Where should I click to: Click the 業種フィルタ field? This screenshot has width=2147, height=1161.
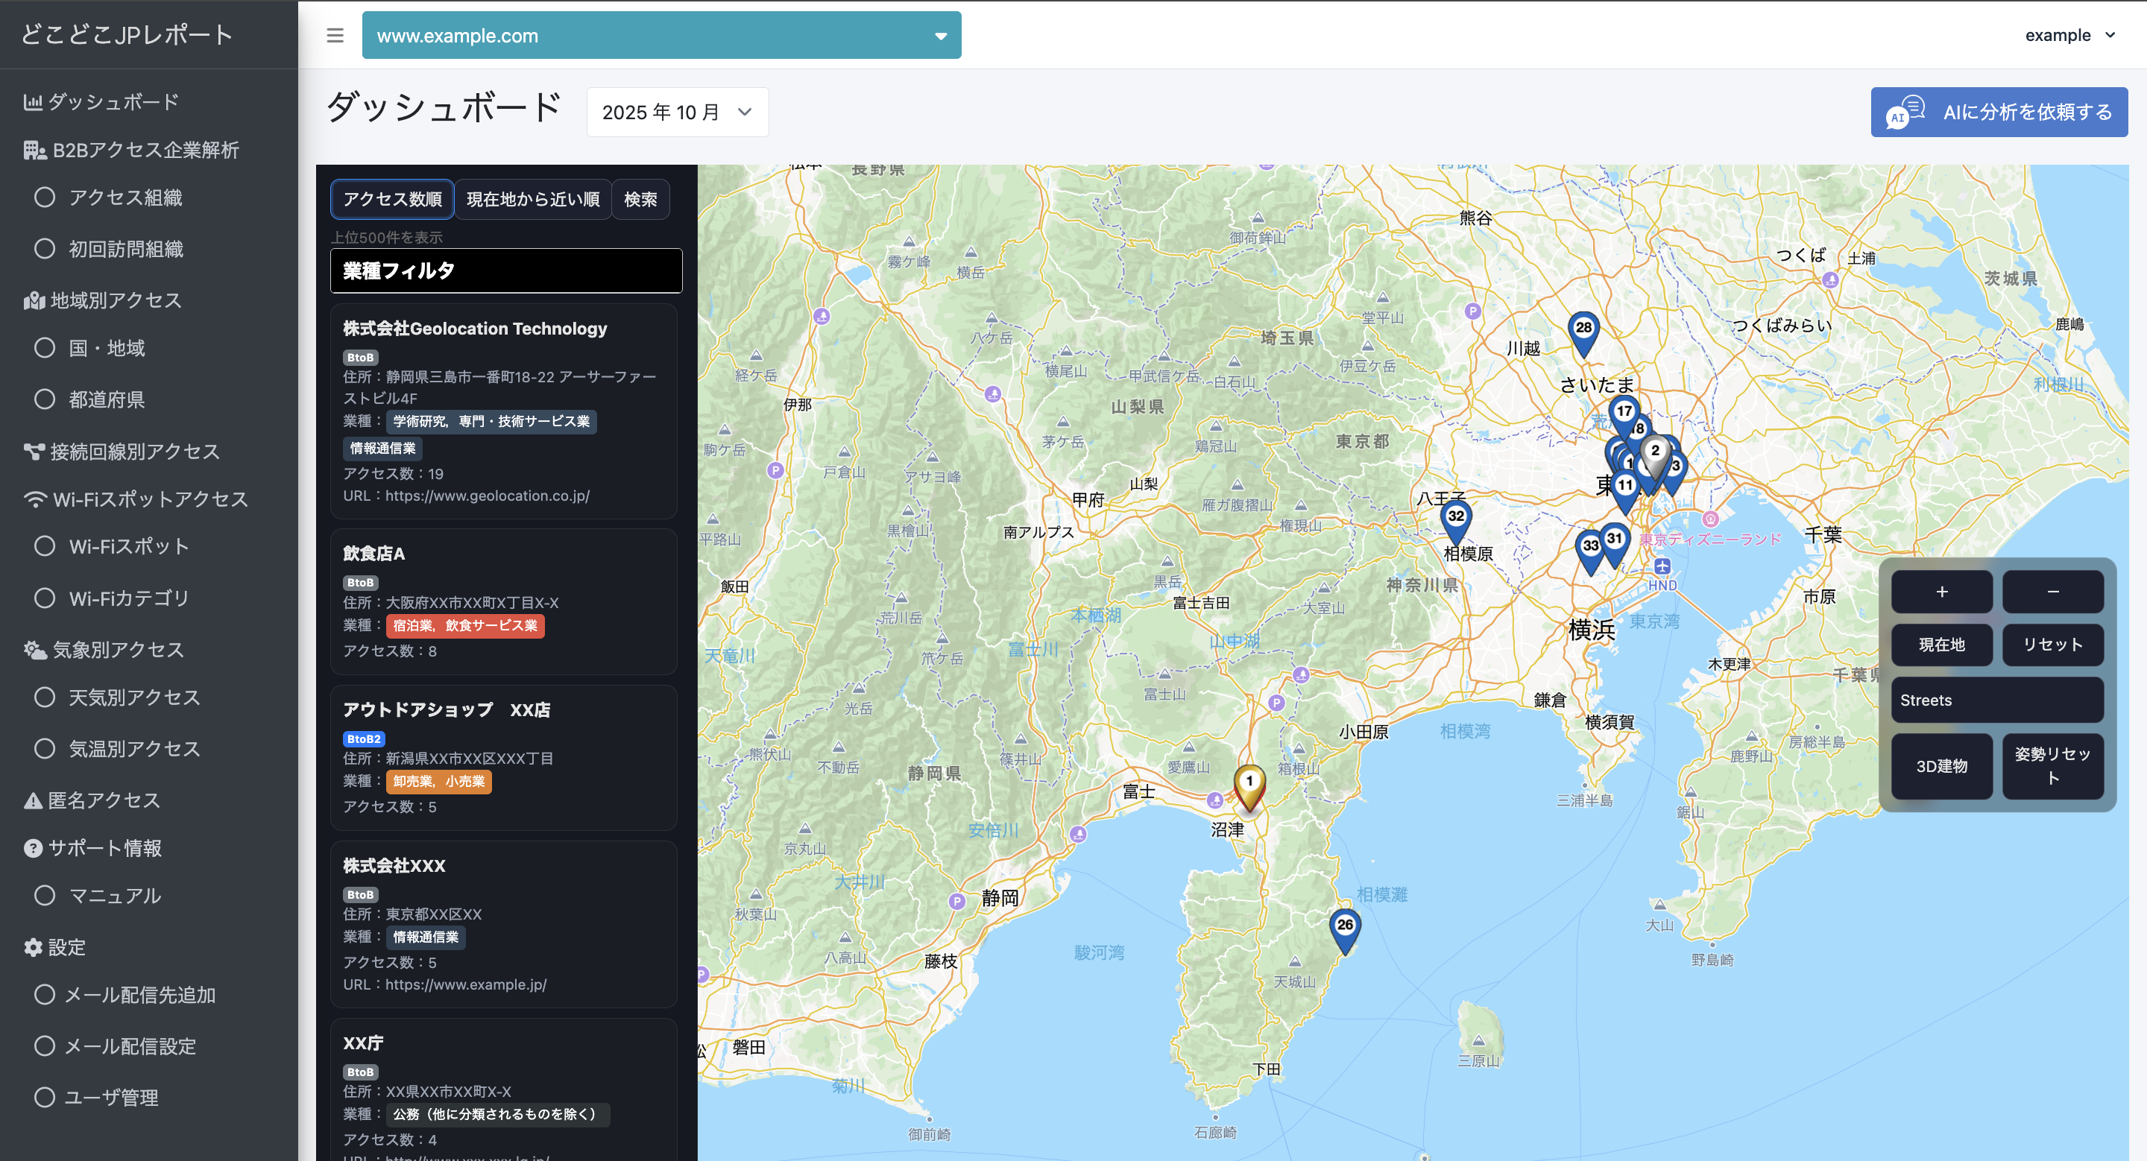tap(506, 271)
